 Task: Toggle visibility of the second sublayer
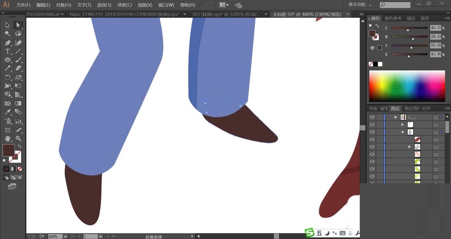[x=372, y=132]
